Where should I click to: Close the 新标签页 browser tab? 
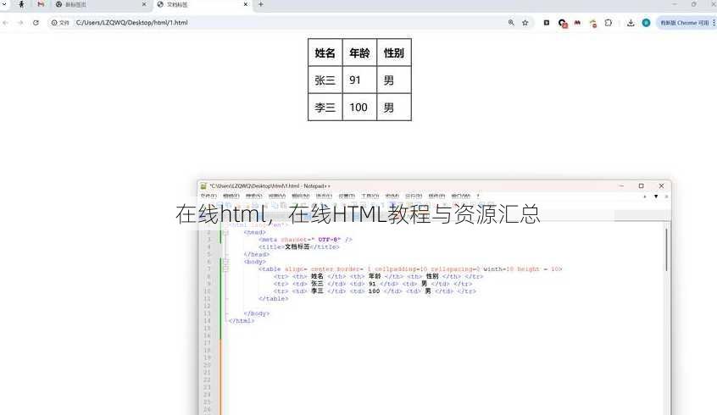tap(144, 4)
